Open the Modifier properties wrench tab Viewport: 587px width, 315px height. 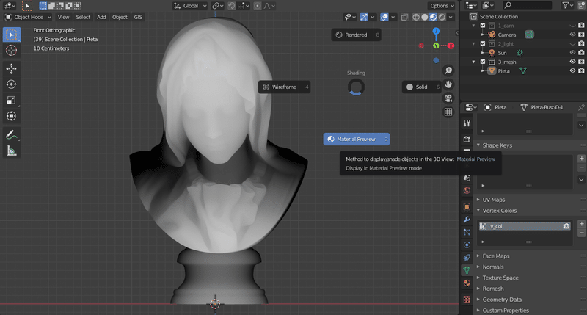pyautogui.click(x=467, y=220)
